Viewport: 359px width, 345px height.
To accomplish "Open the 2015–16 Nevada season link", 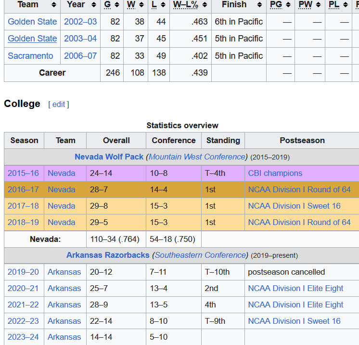I will coord(23,173).
